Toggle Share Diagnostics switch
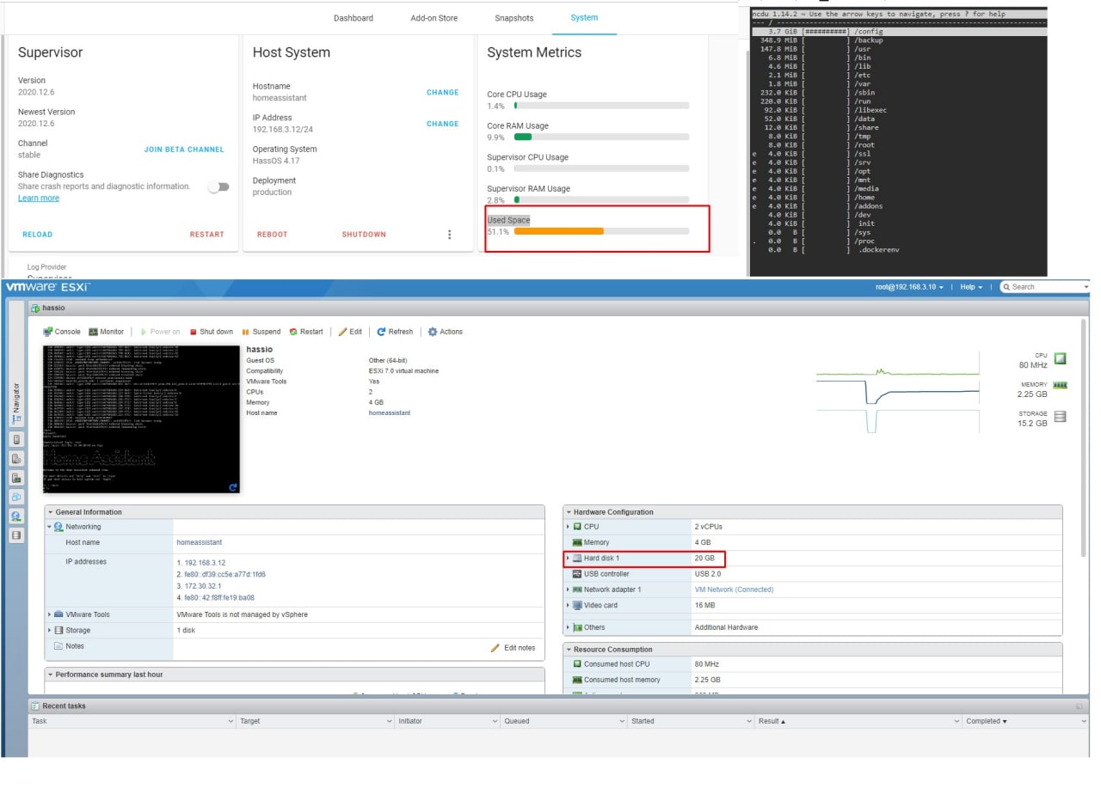The height and width of the screenshot is (794, 1101). pyautogui.click(x=219, y=186)
